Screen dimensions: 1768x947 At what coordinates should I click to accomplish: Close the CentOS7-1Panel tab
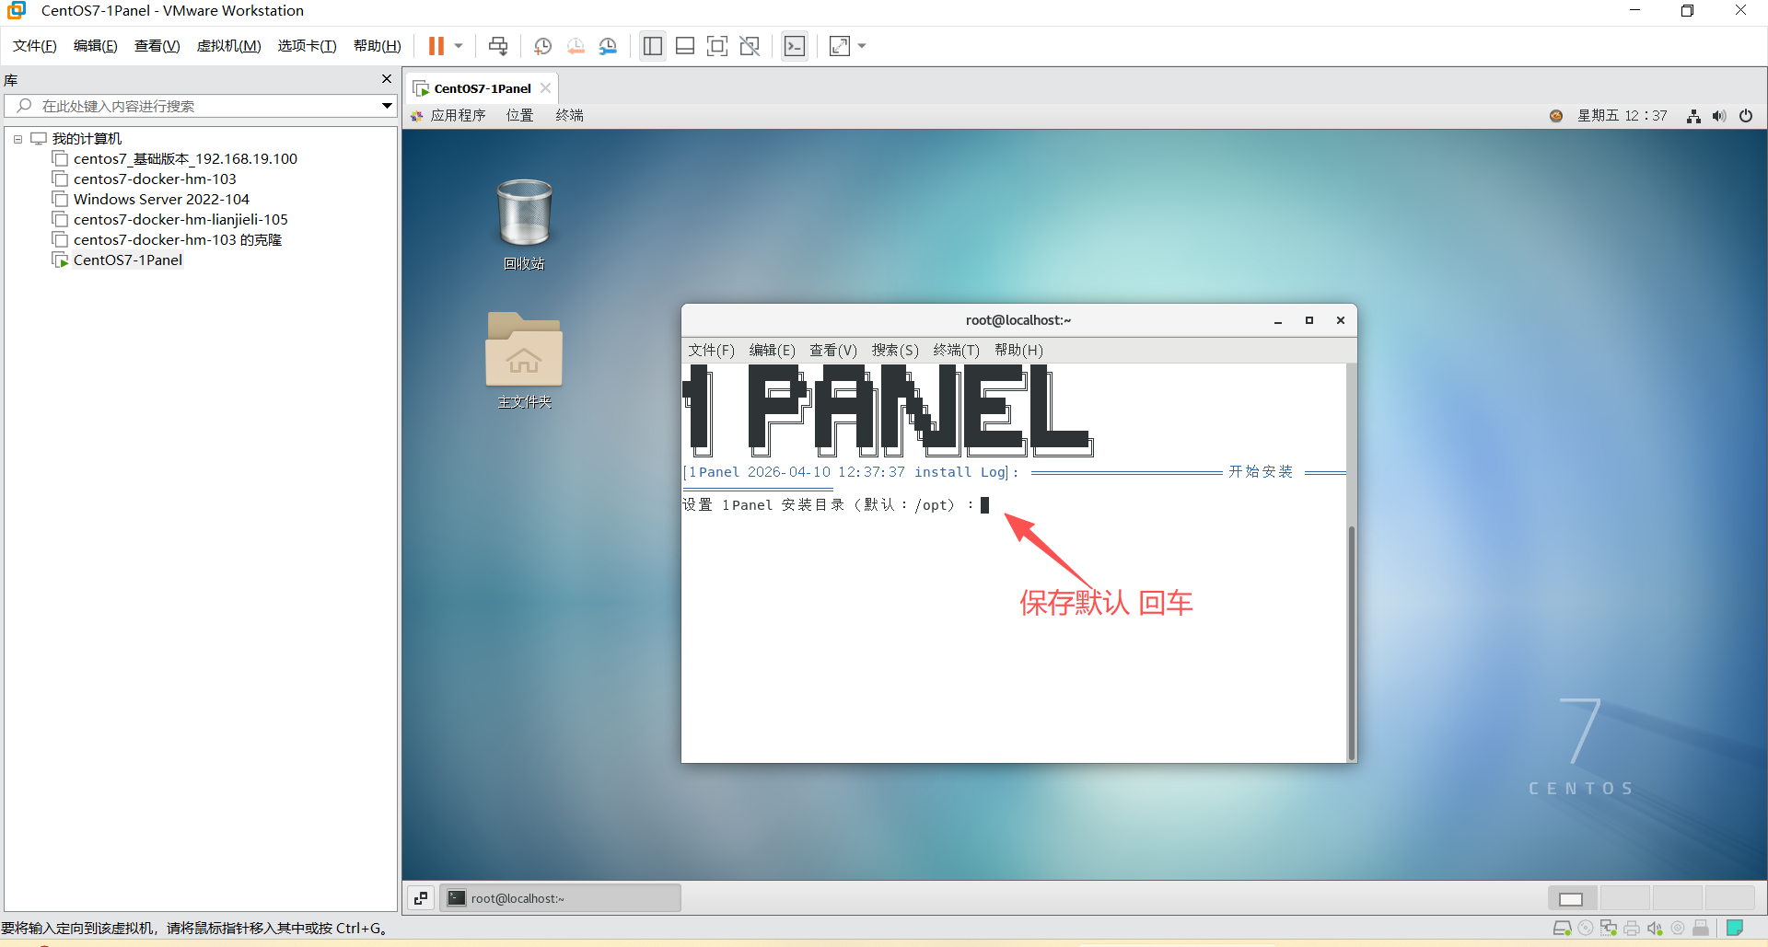[546, 88]
